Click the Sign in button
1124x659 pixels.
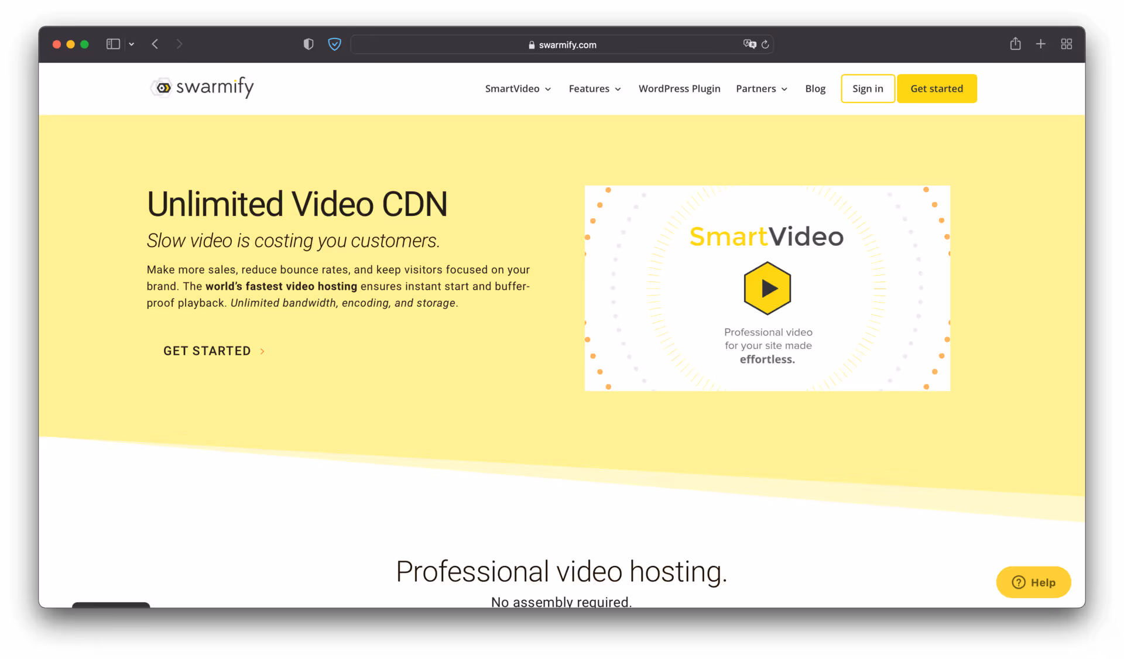click(868, 88)
